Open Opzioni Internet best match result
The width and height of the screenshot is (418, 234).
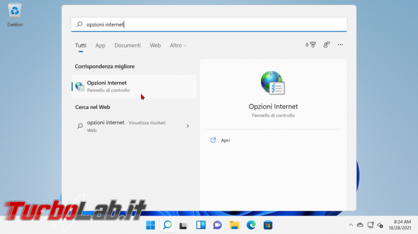[134, 87]
